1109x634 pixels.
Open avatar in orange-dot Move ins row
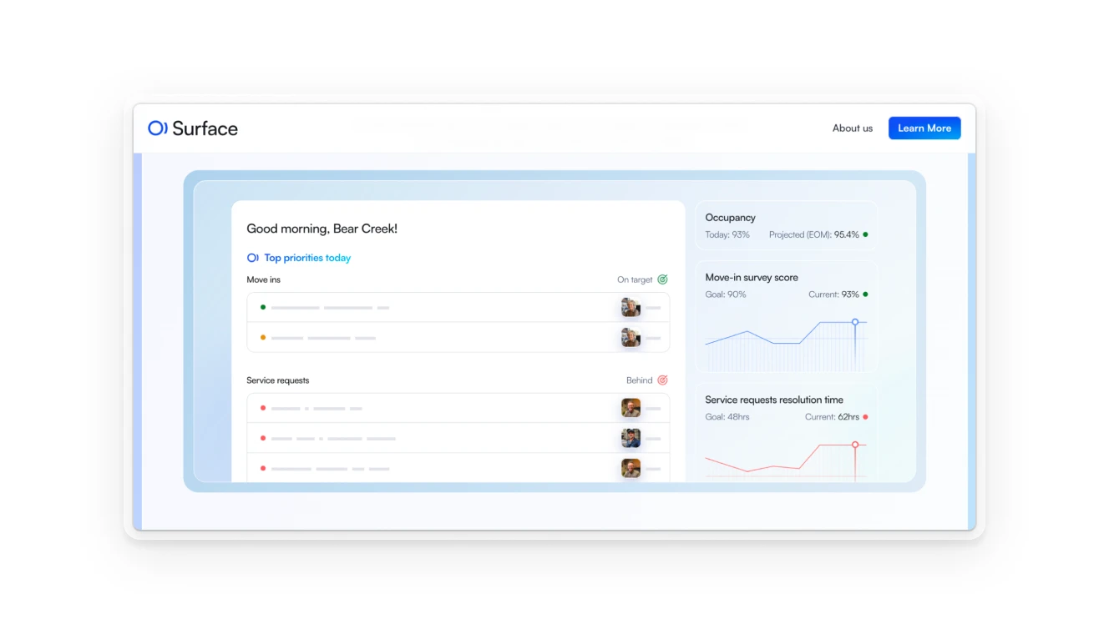point(630,337)
